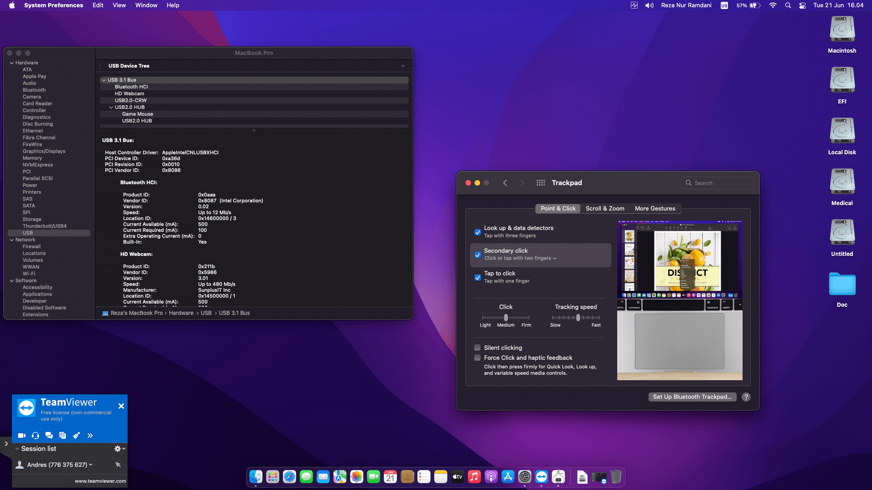Open the View menu in the menu bar
872x490 pixels.
coord(119,5)
